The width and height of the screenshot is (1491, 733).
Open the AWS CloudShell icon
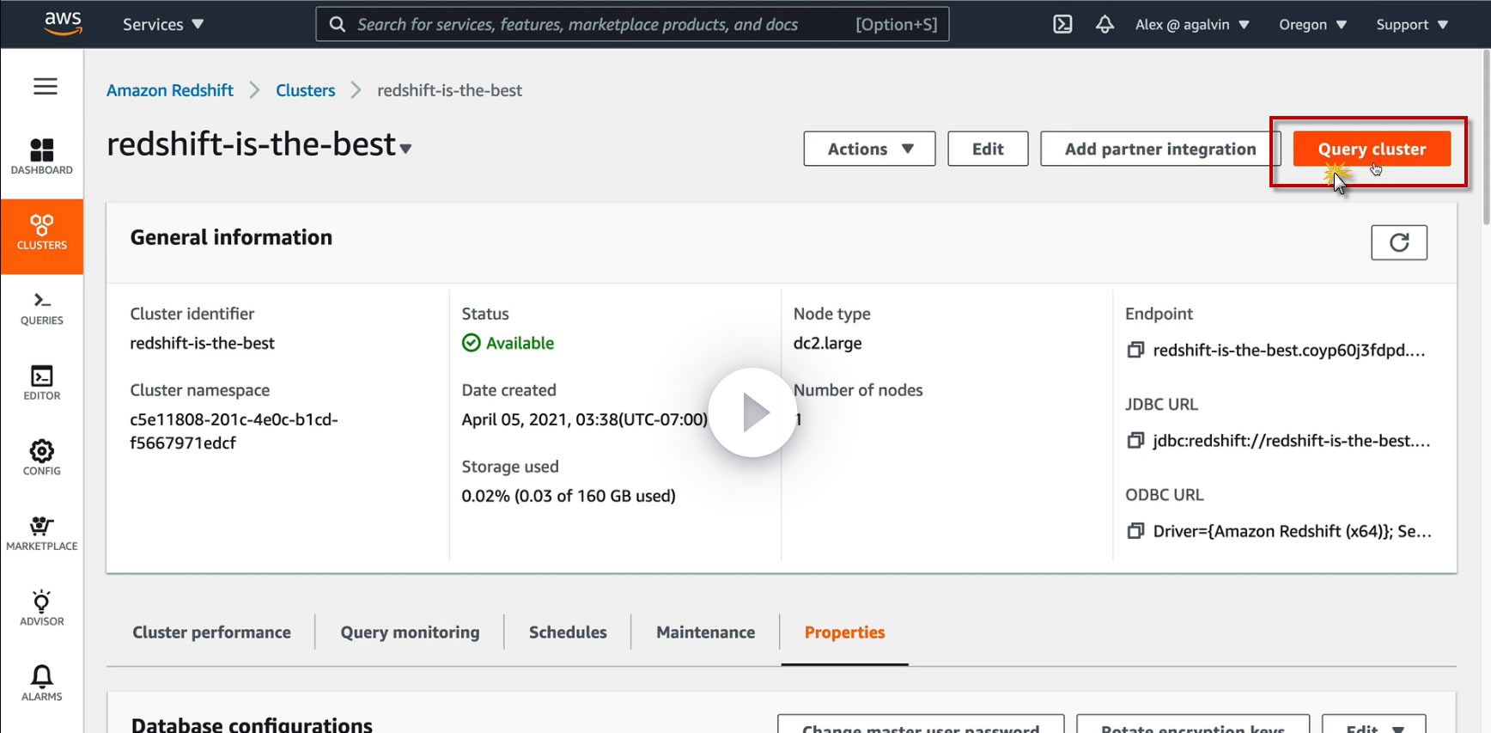coord(1062,24)
